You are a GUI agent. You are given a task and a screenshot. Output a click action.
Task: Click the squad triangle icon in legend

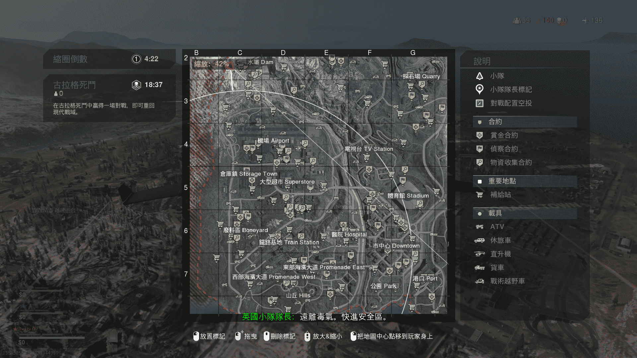(479, 76)
